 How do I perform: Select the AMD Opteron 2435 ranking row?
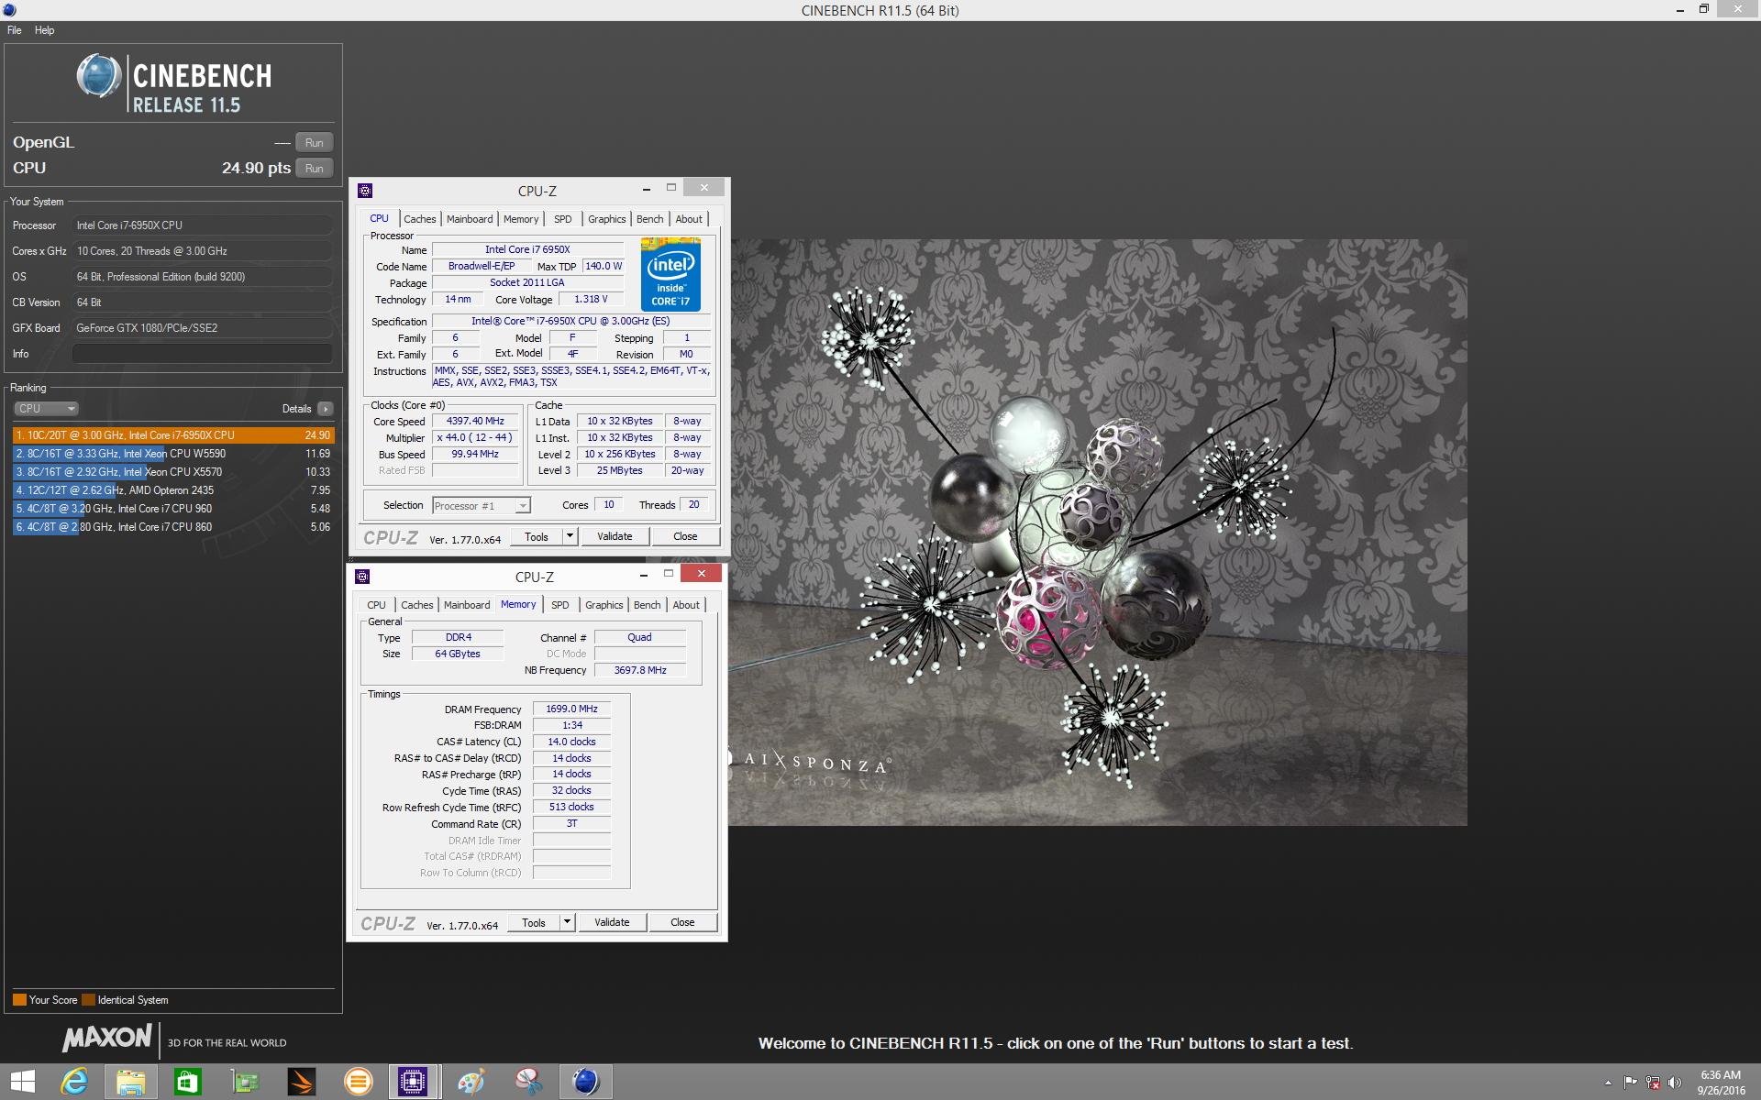click(x=172, y=490)
